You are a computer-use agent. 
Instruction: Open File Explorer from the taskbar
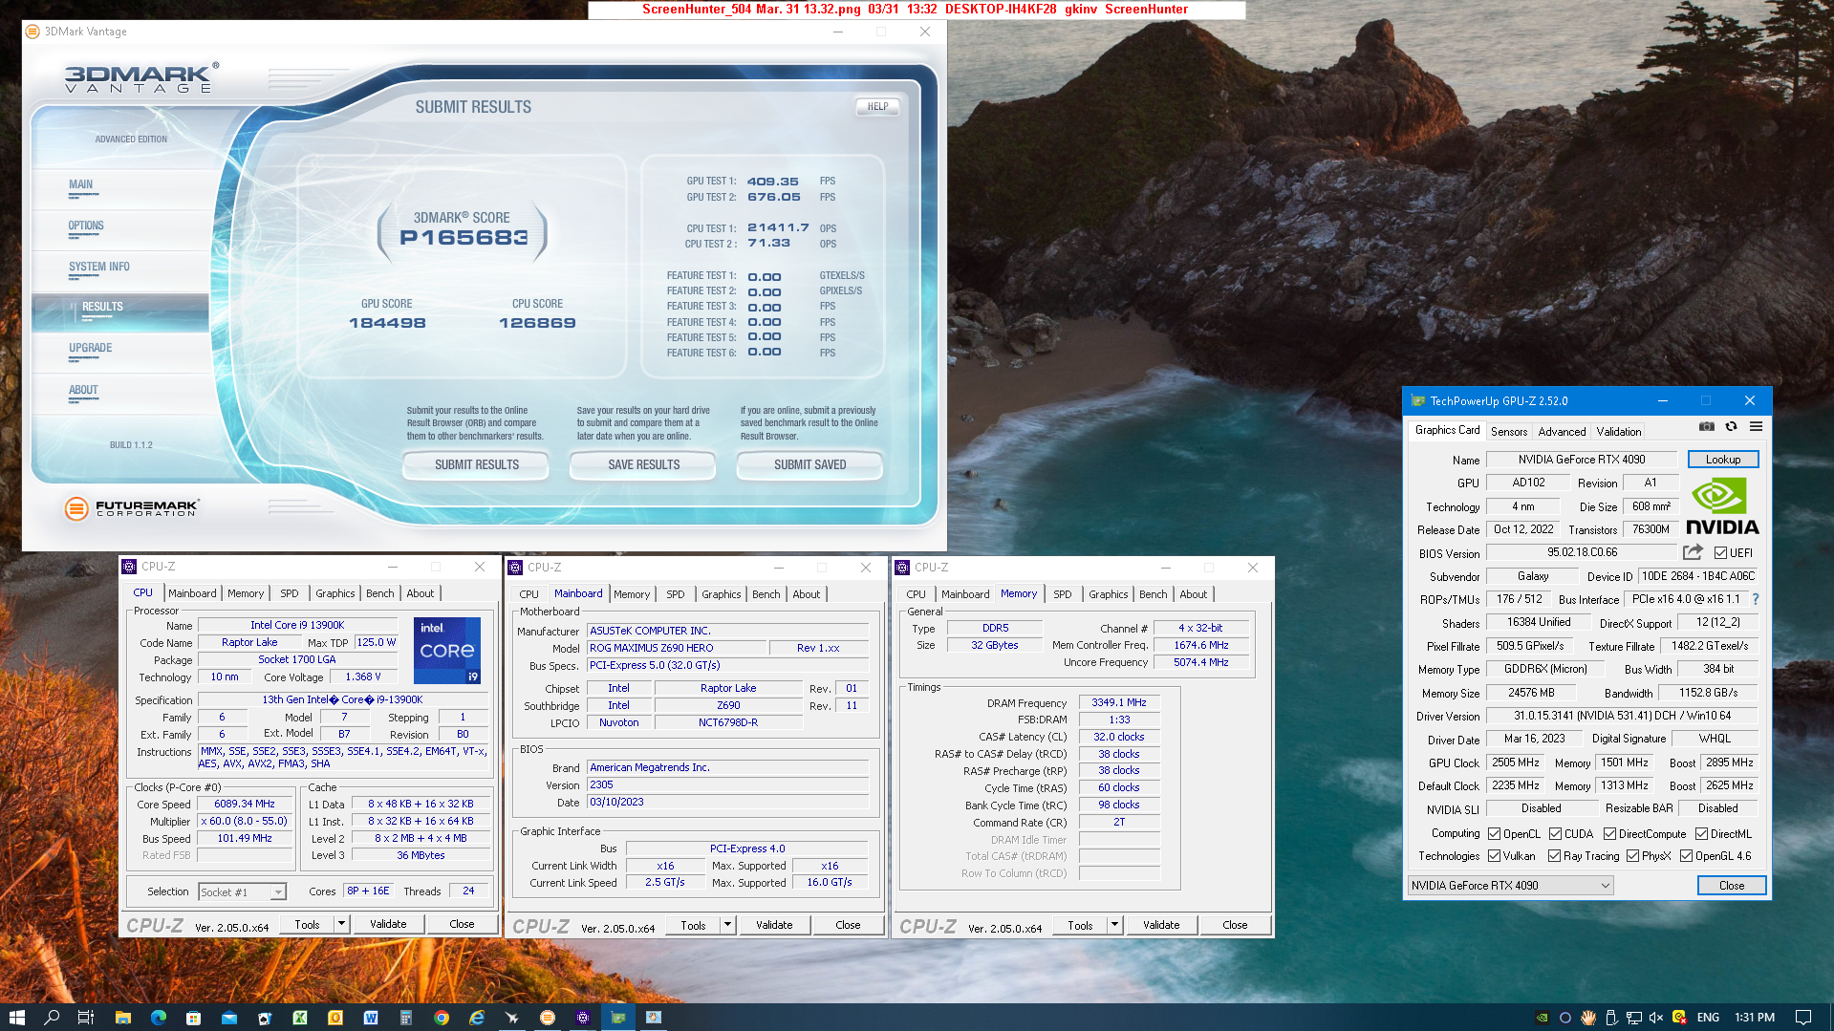point(122,1018)
